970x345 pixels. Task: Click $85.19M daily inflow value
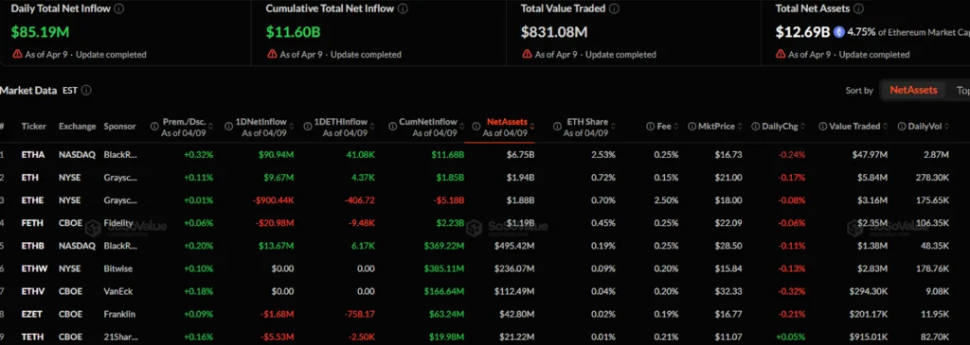click(40, 31)
